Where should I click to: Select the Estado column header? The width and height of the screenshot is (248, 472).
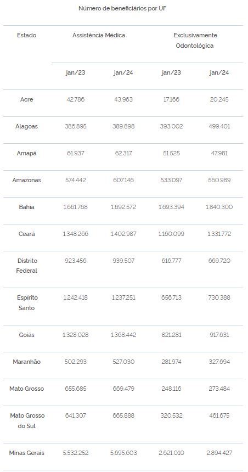(26, 35)
